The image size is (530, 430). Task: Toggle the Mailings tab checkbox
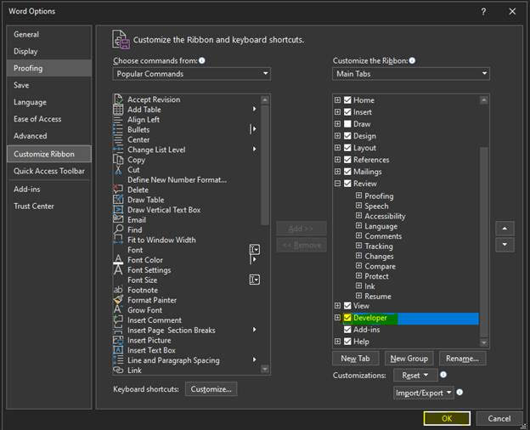coord(347,172)
